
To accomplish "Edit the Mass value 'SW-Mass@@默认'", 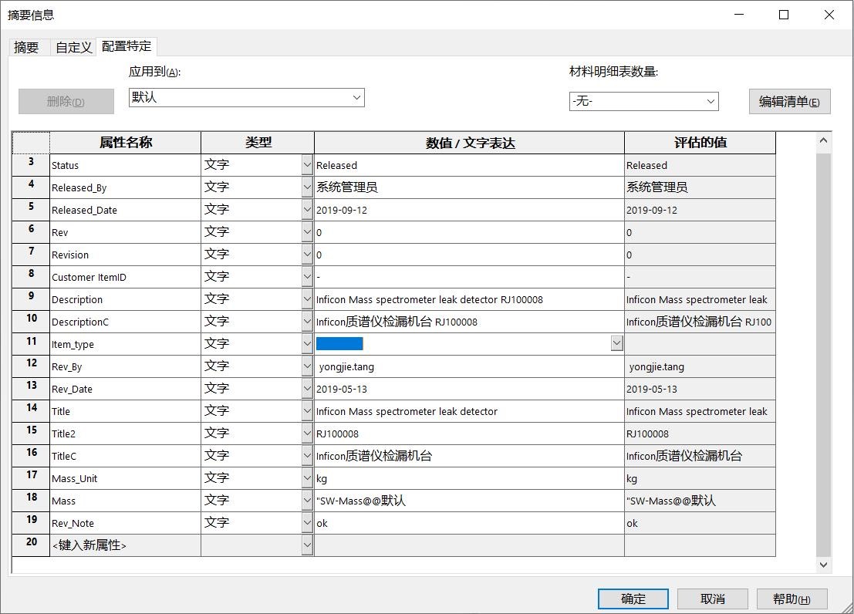I will (469, 500).
